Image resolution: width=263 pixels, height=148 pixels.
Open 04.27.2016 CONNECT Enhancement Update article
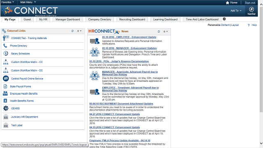click(115, 114)
